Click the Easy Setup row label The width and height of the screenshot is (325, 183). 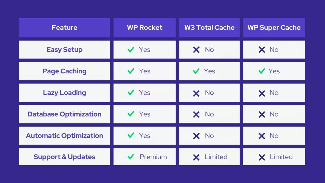(64, 50)
